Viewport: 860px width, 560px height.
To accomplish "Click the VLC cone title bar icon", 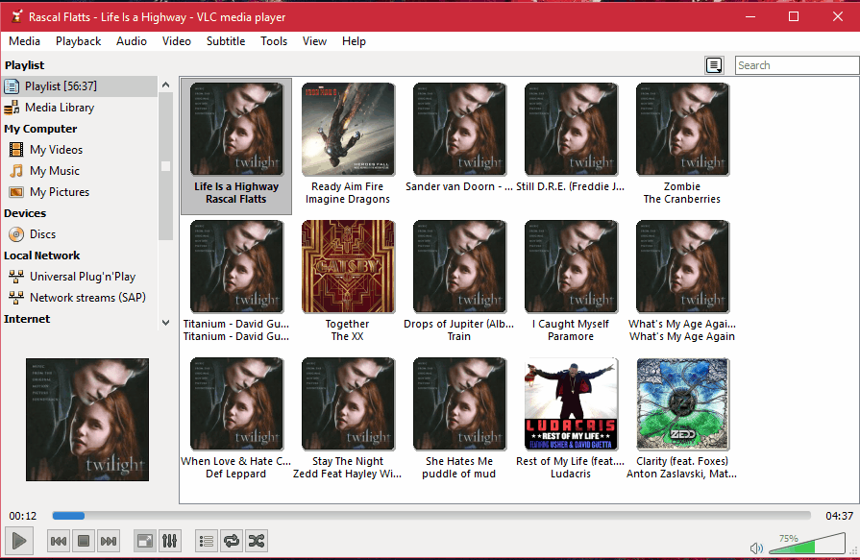I will pyautogui.click(x=16, y=16).
